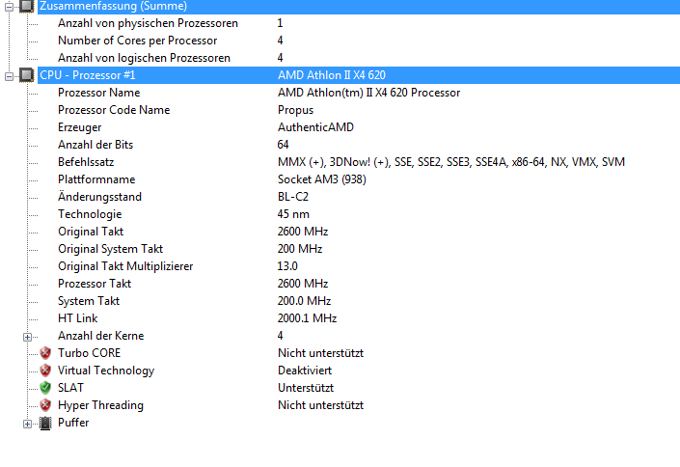680x467 pixels.
Task: Expand the Puffer section
Action: tap(27, 424)
